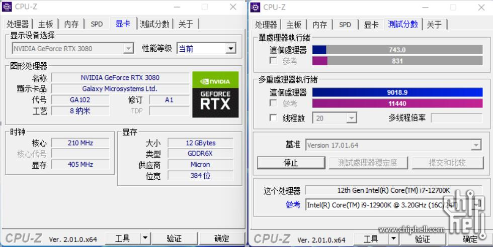Click CPU-Z app icon in right window title bar
493x247 pixels.
pos(256,7)
